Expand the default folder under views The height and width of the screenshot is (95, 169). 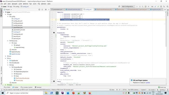point(12,45)
